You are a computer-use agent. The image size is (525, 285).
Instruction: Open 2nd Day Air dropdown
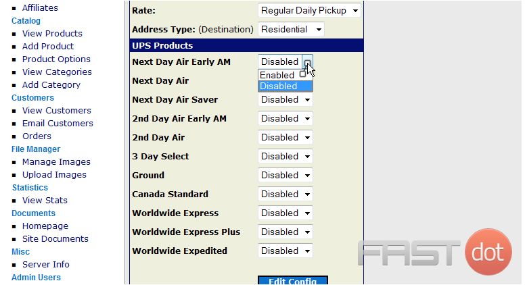pos(286,137)
